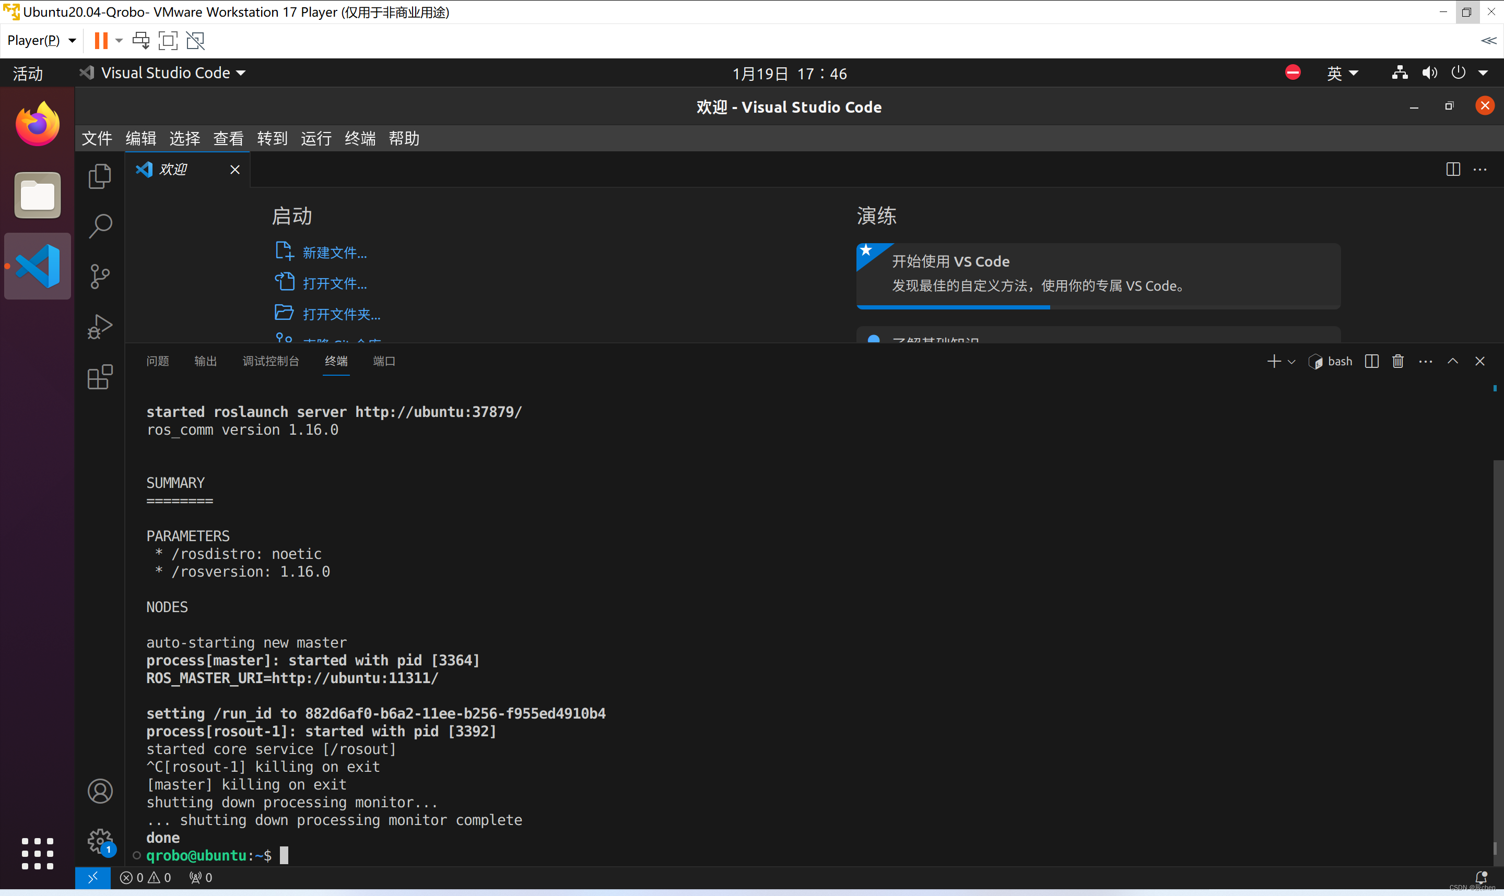1504x896 pixels.
Task: Send Ctrl+Alt+Del to virtual machine
Action: coord(140,41)
